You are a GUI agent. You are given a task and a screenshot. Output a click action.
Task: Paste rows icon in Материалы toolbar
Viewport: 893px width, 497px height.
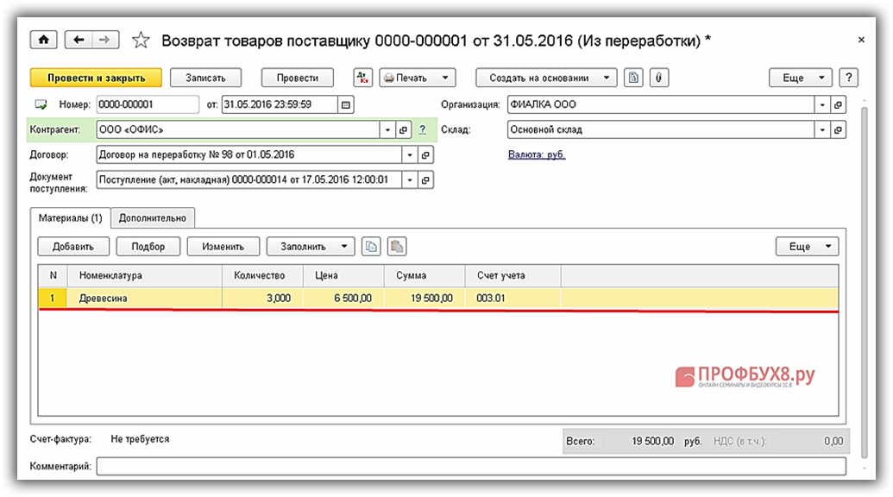click(x=397, y=247)
